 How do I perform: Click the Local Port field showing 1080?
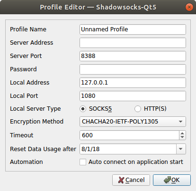pyautogui.click(x=133, y=96)
